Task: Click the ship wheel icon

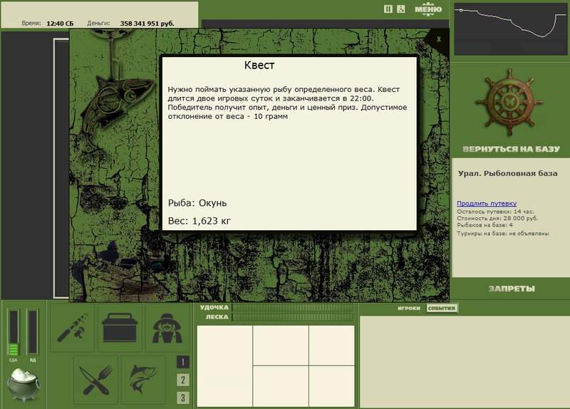Action: pos(509,103)
